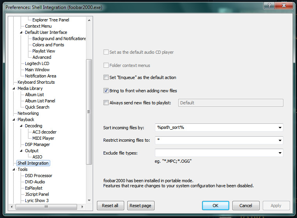Open Default User Interface page
This screenshot has height=218, width=297.
46,32
